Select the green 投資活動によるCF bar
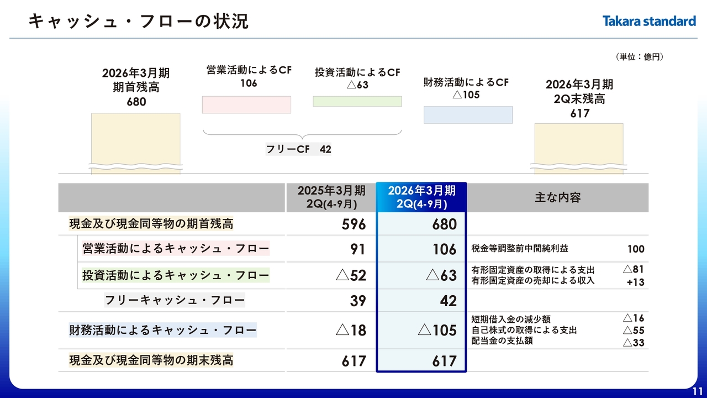This screenshot has height=398, width=707. (x=357, y=101)
